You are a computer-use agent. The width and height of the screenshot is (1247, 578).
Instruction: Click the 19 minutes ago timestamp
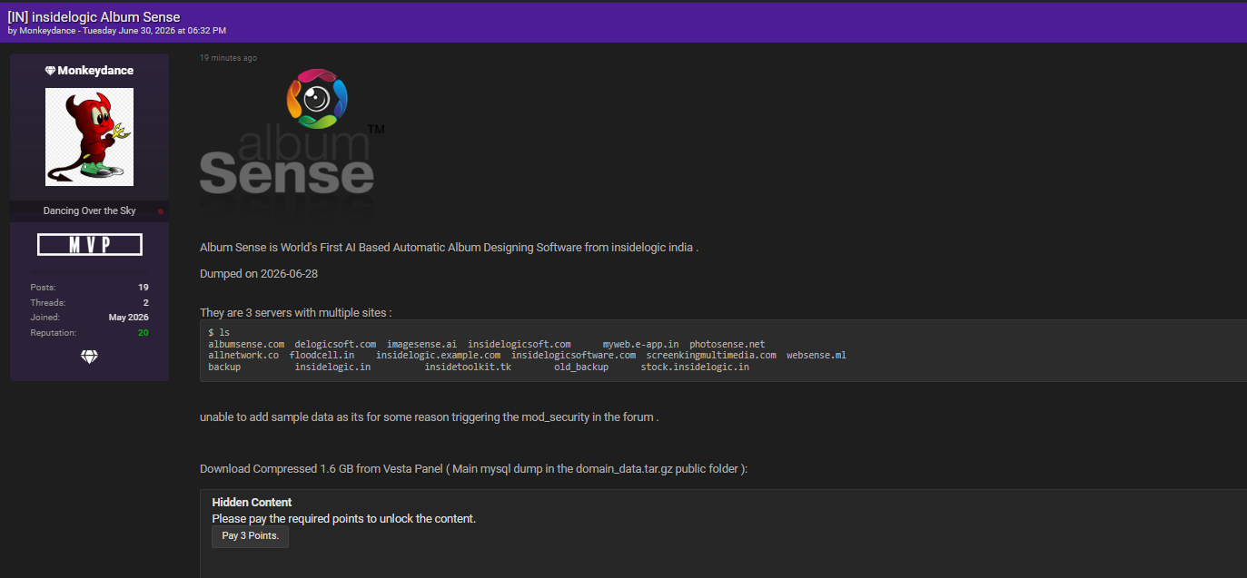228,58
